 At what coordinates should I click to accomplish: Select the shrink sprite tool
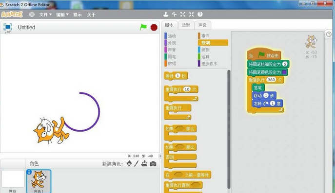192,14
